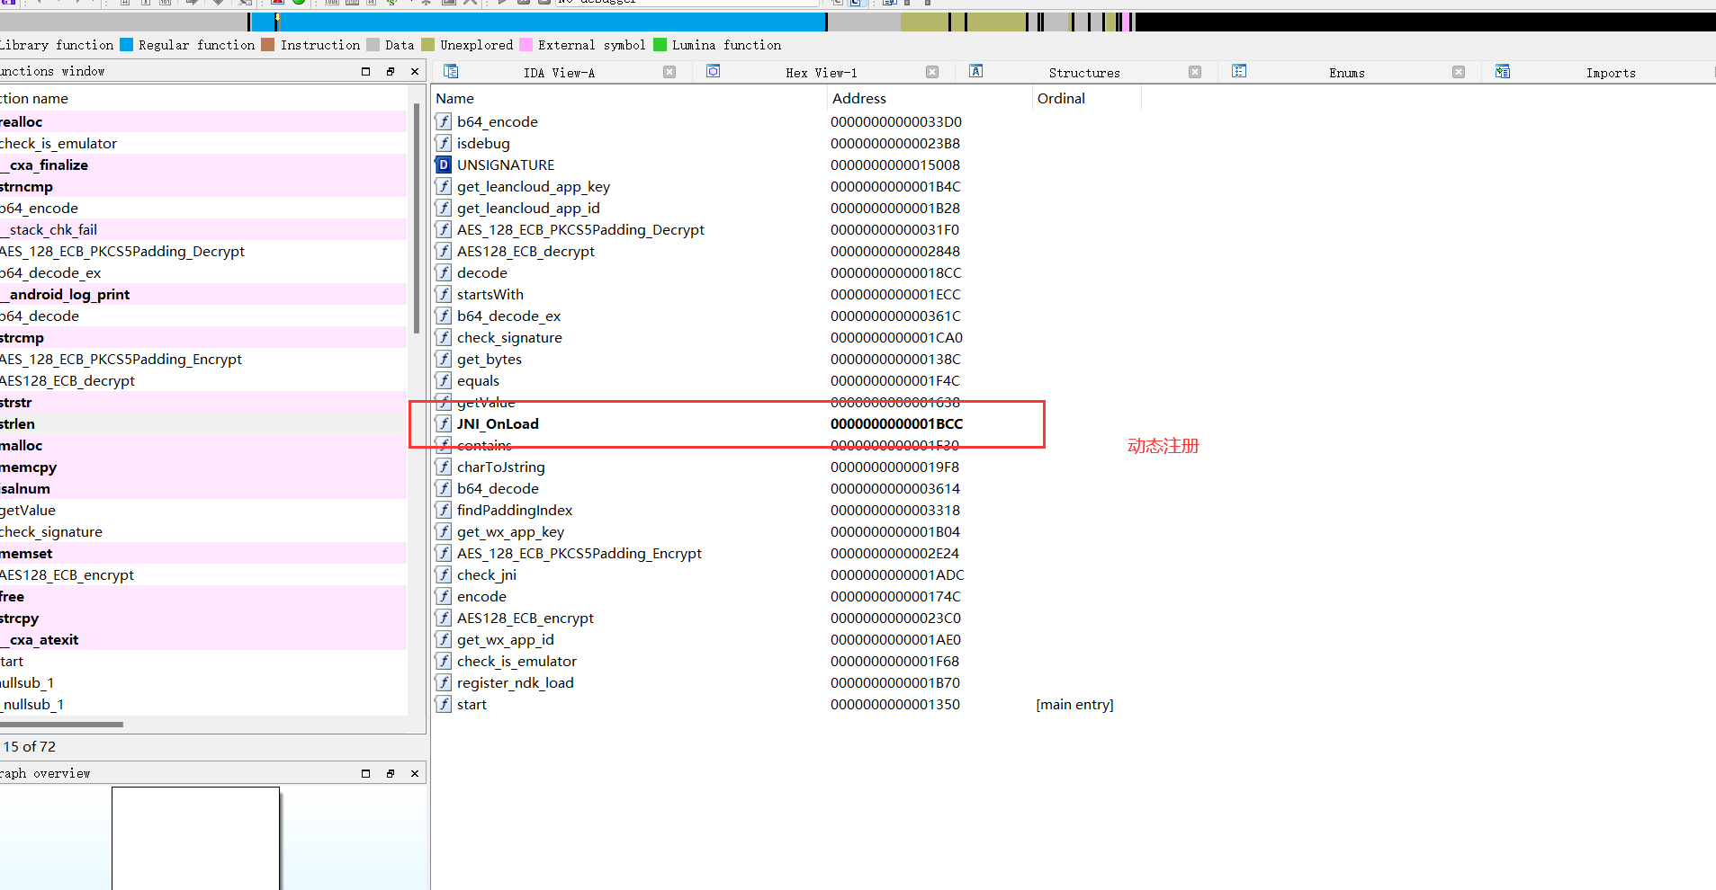Screen dimensions: 1716x890
Task: Click the function icon beside get_leancloud_app_key
Action: pos(444,186)
